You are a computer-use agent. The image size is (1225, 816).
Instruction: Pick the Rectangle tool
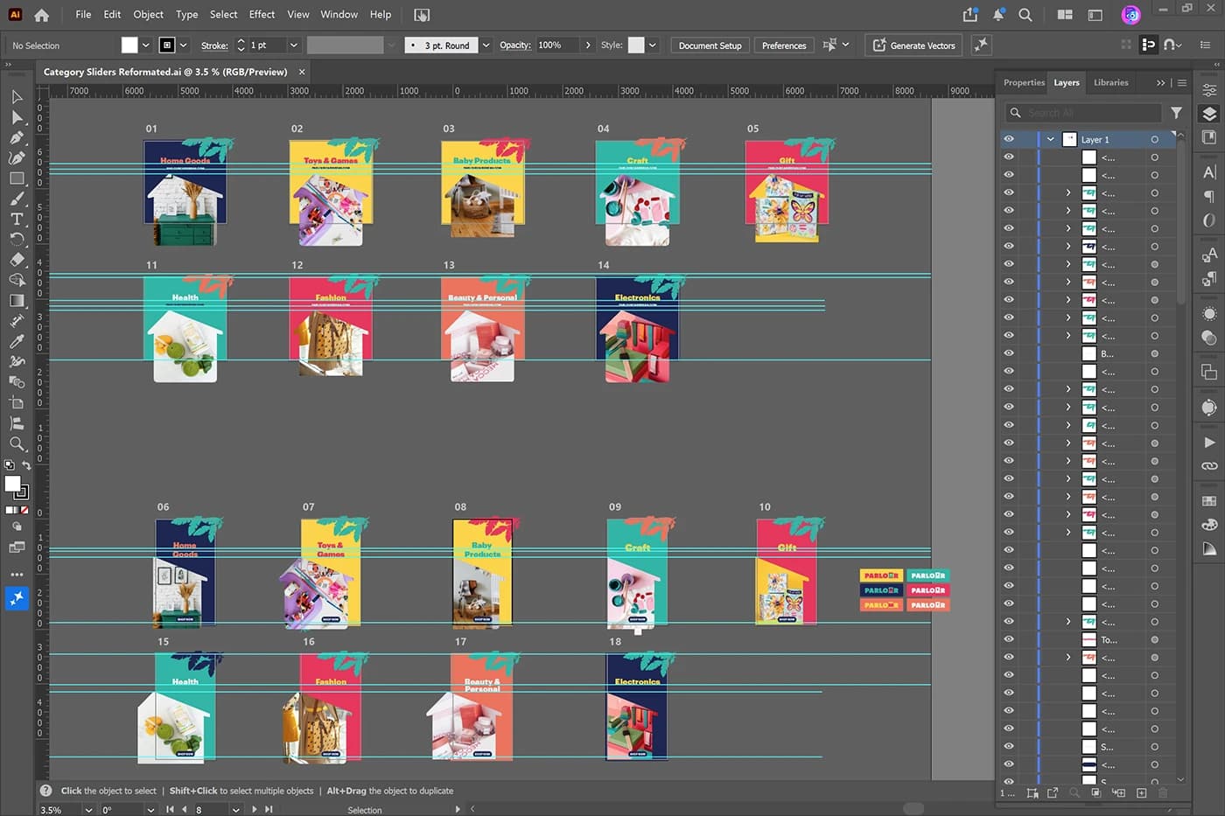coord(17,178)
